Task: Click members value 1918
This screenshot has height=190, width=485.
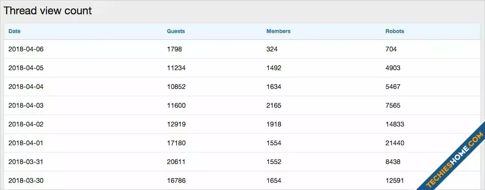Action: click(274, 124)
